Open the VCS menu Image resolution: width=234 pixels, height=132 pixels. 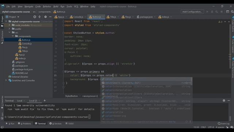pos(76,7)
